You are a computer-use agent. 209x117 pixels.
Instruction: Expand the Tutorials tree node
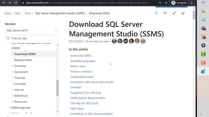(x=12, y=78)
